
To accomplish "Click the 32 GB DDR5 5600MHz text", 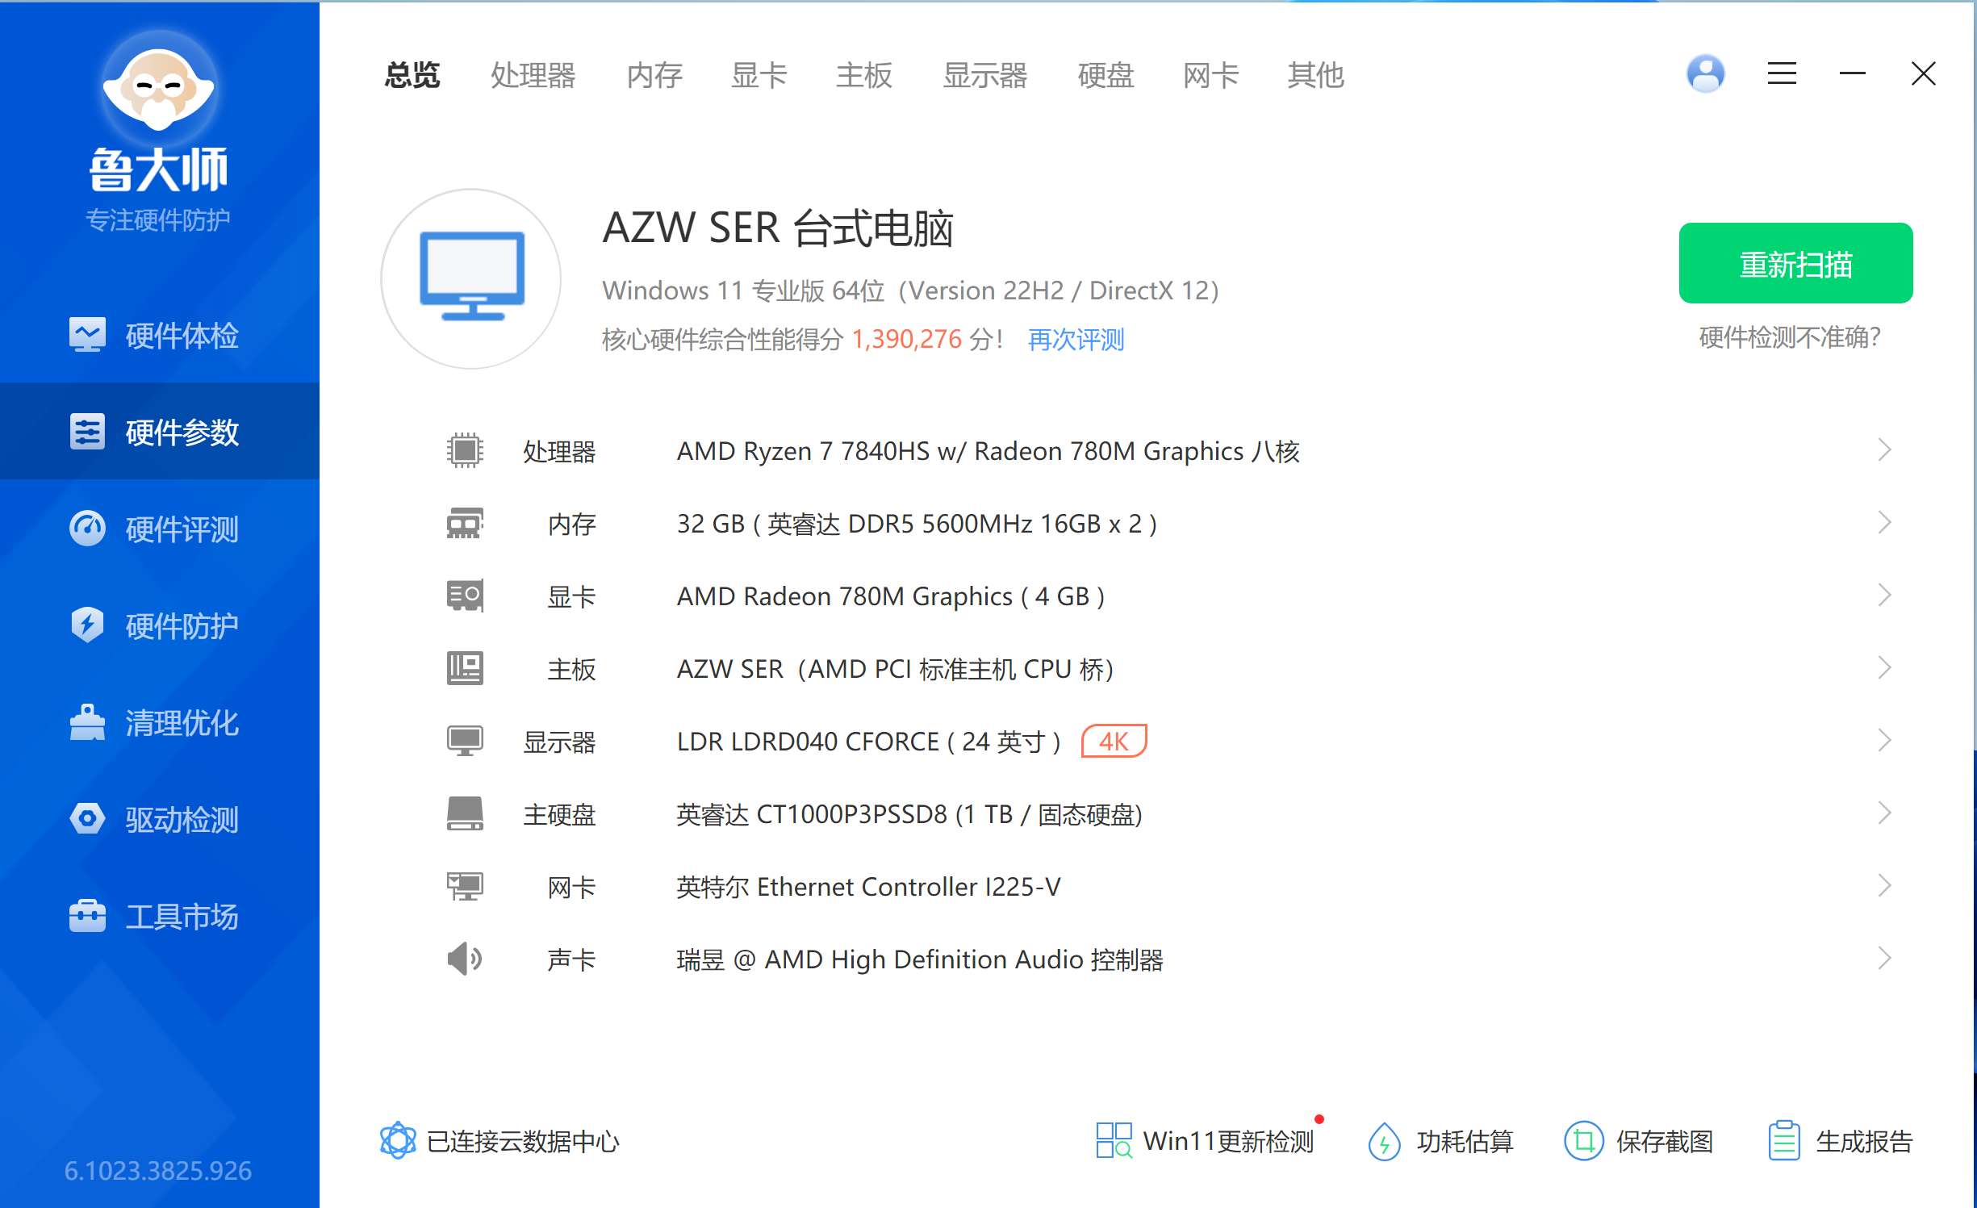I will coord(917,523).
